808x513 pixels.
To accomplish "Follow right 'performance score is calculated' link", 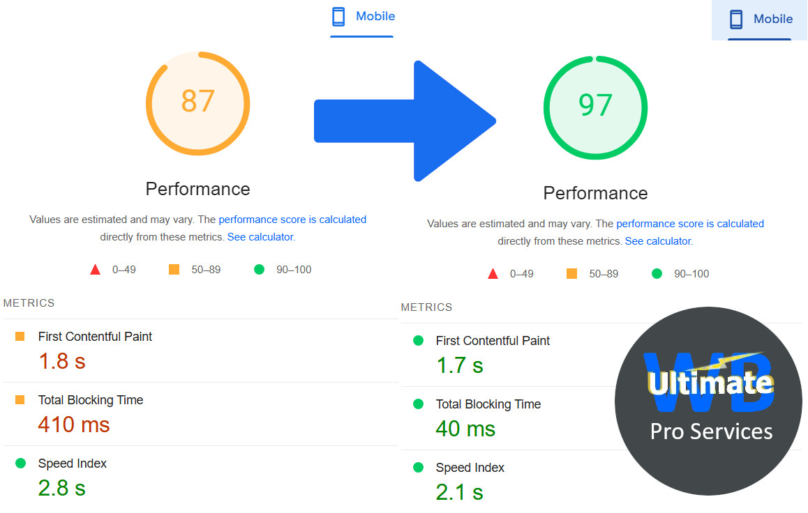I will pos(690,224).
